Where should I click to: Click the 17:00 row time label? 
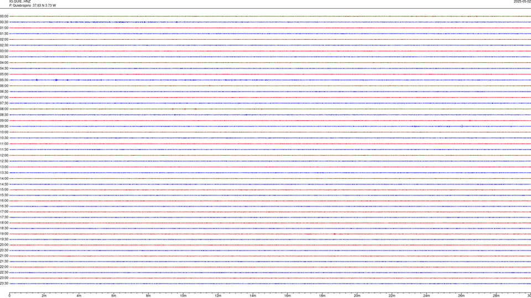point(4,212)
